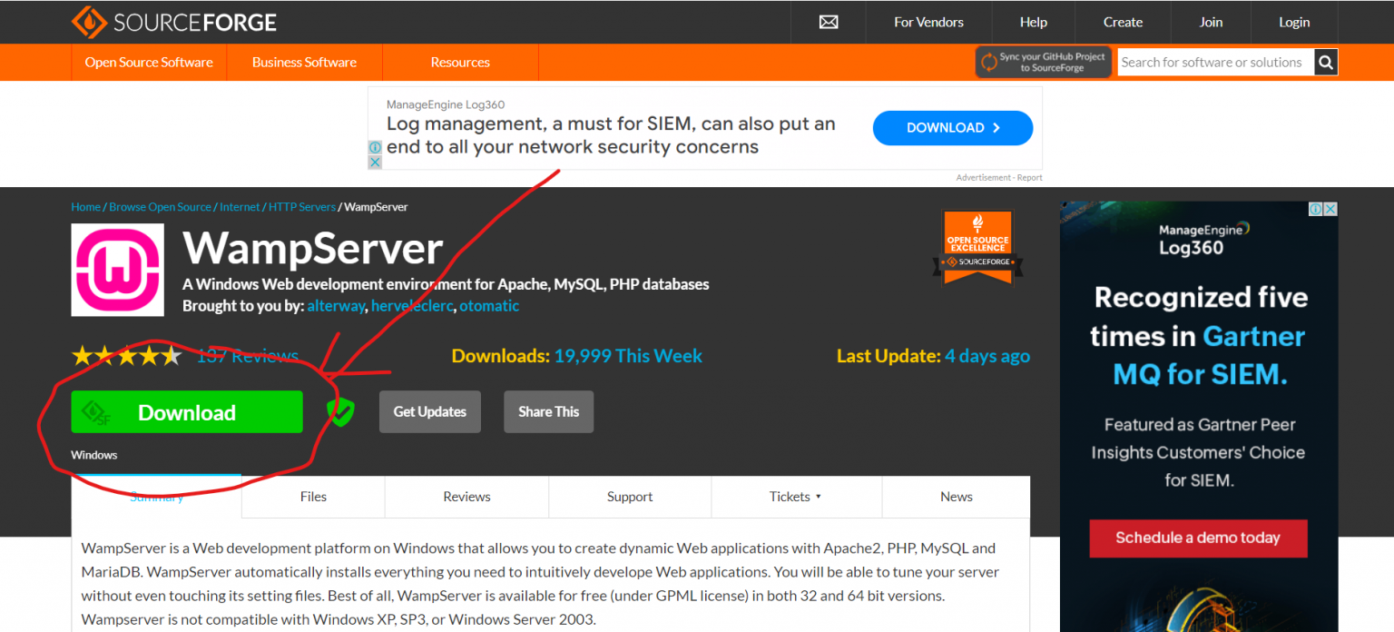
Task: Click the AdChoices info icon on the advertisement
Action: 375,146
